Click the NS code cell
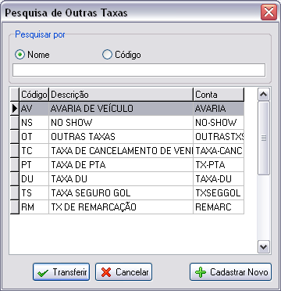 coord(34,123)
